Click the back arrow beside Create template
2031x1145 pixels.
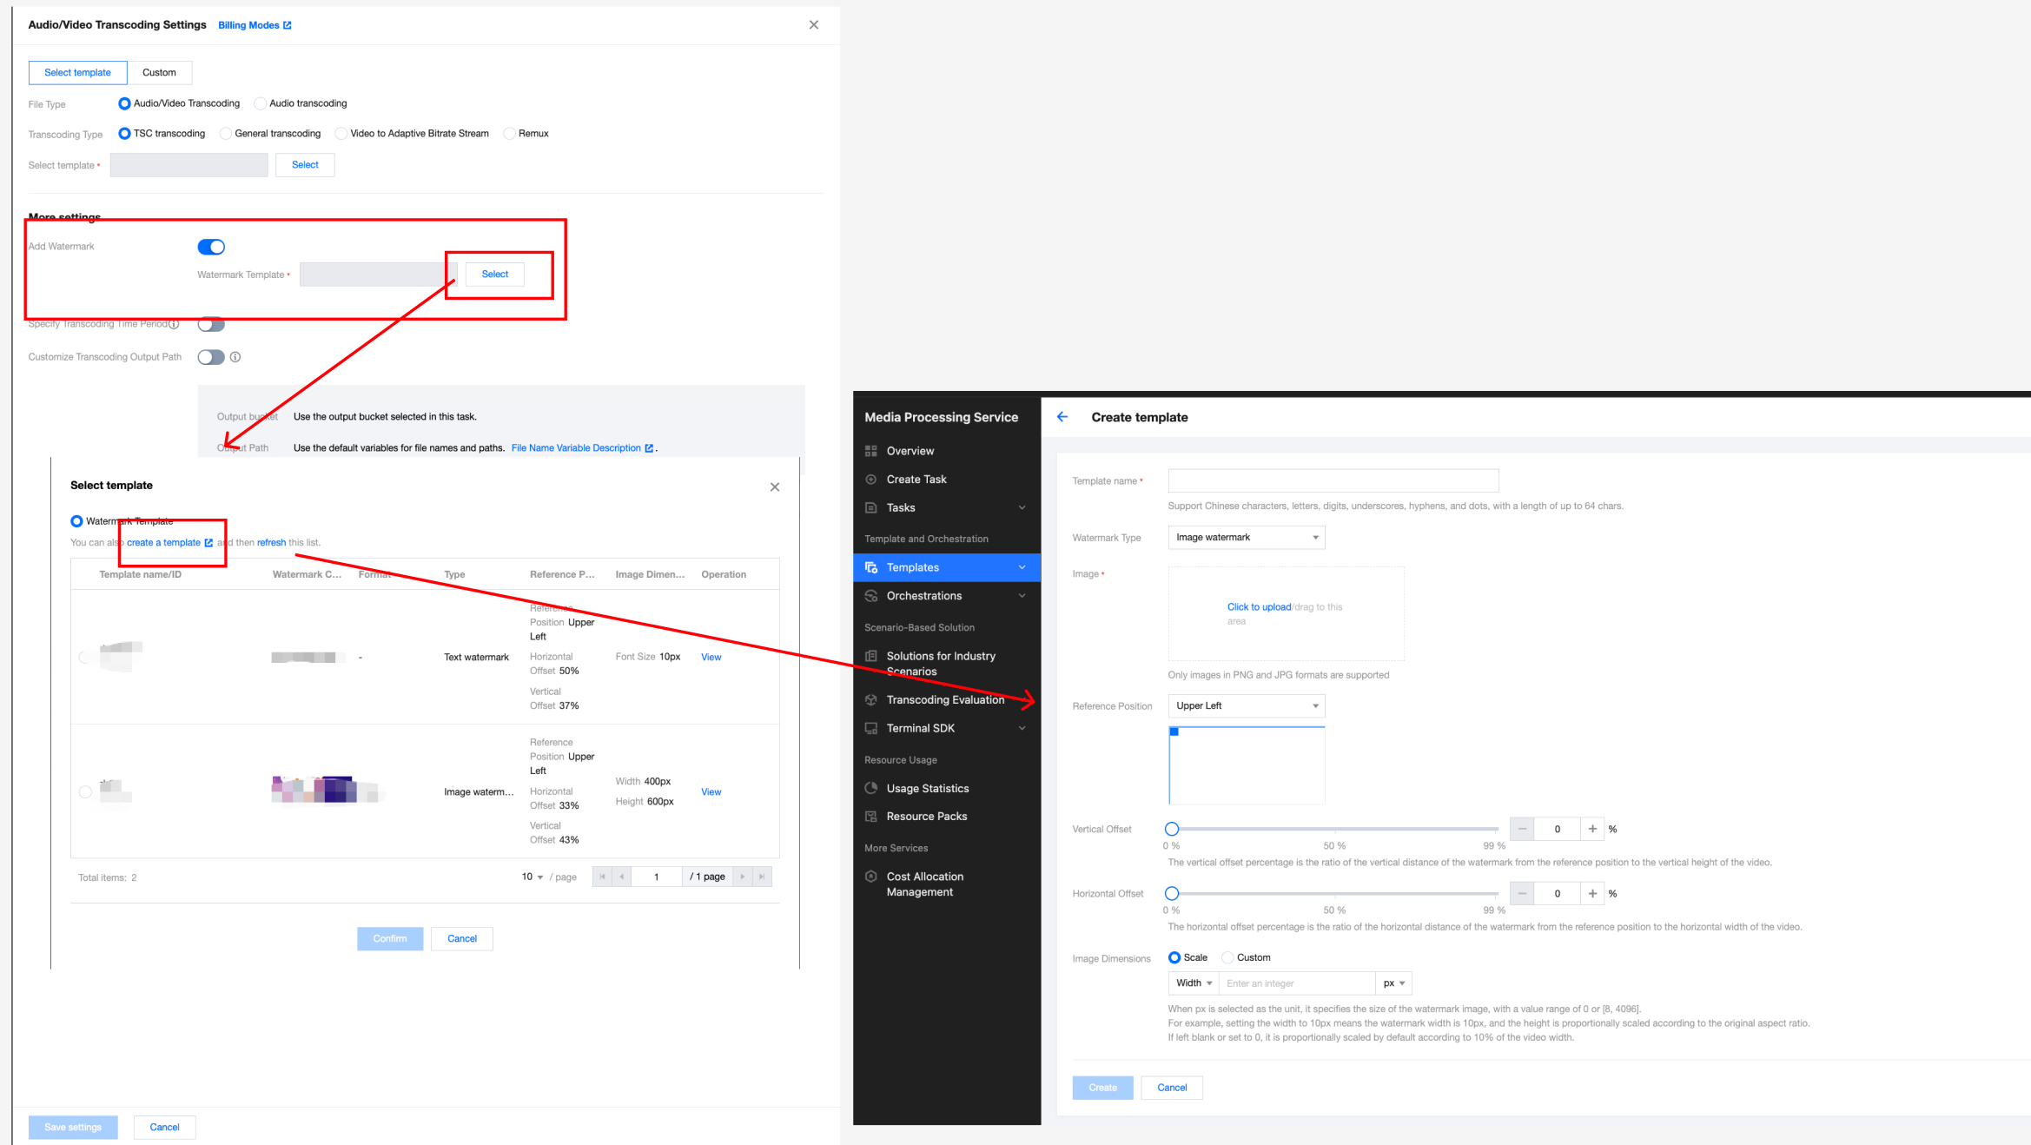click(x=1062, y=417)
